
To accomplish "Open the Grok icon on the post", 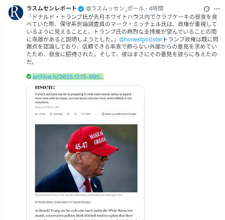I will click(207, 9).
